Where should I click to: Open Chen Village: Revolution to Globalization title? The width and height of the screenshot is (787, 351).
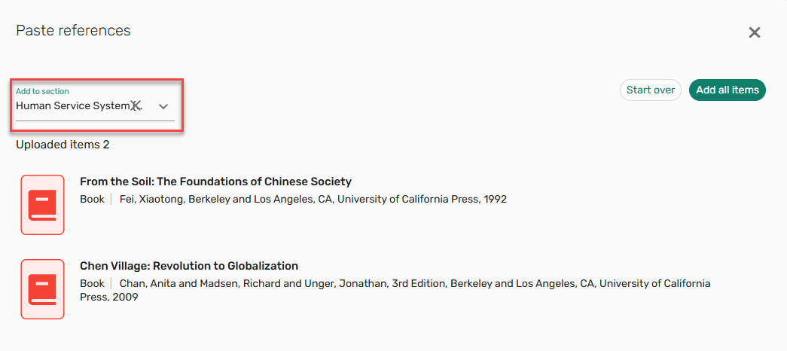[x=189, y=266]
